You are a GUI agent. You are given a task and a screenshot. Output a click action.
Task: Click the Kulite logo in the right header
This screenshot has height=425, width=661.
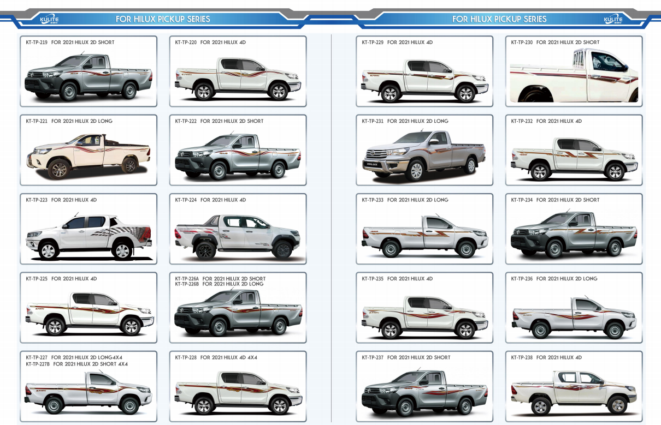tap(613, 20)
